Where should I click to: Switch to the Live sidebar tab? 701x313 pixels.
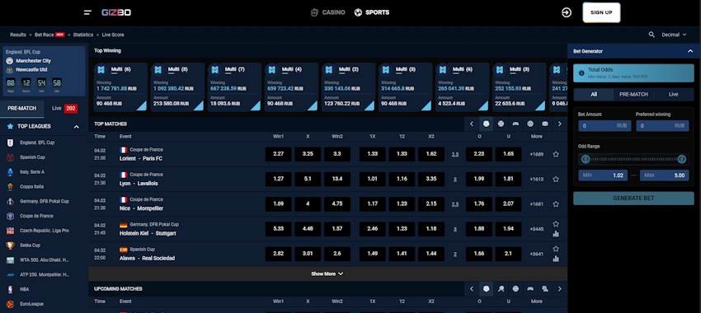pyautogui.click(x=65, y=109)
